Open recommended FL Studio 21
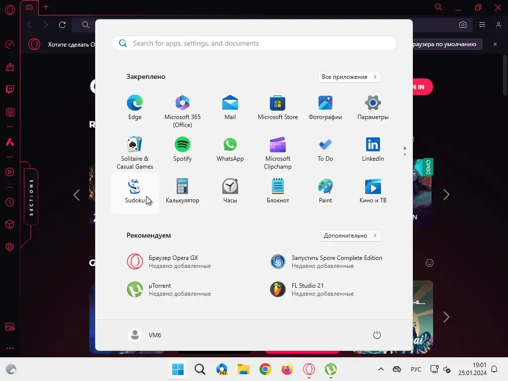The width and height of the screenshot is (508, 381). click(x=312, y=289)
